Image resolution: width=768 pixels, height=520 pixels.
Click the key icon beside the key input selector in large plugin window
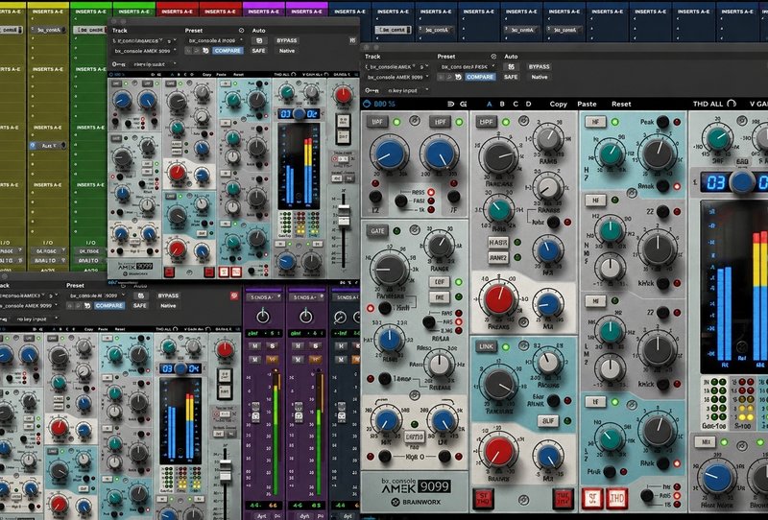point(372,90)
